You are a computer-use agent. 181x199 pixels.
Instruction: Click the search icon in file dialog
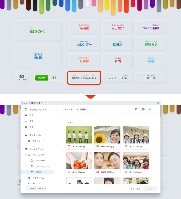136,109
